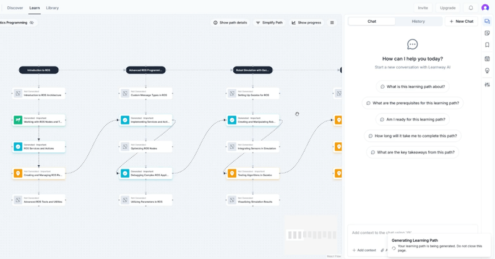This screenshot has height=259, width=495.
Task: Open the hamburger menu on path toolbar
Action: pos(332,23)
